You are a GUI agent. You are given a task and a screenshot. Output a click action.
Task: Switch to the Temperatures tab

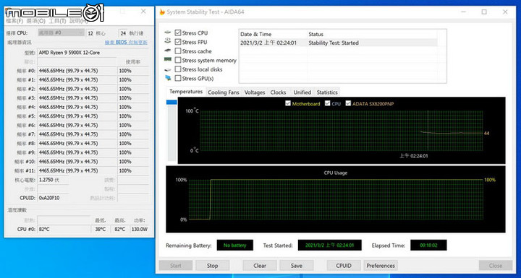186,92
